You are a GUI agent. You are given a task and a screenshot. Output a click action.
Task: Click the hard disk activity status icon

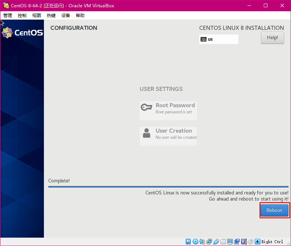[188, 242]
